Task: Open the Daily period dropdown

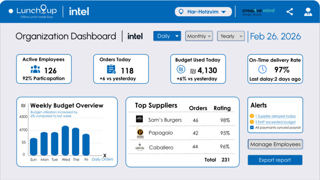Action: click(x=167, y=36)
